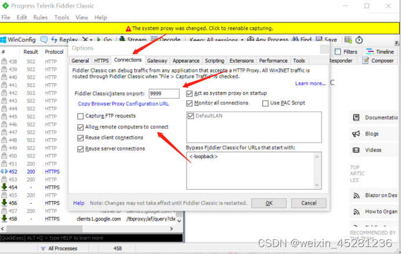
Task: Open the AutoResponder tab
Action: [x=341, y=61]
